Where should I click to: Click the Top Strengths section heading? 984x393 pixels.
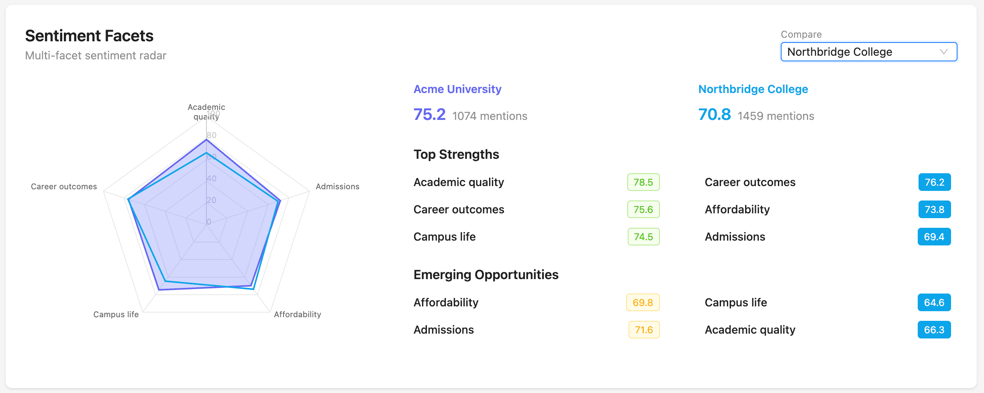[x=456, y=154]
